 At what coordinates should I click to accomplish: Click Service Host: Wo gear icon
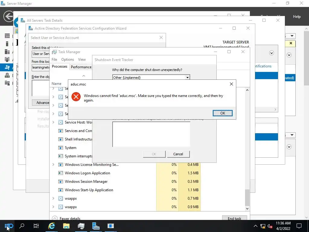(61, 122)
